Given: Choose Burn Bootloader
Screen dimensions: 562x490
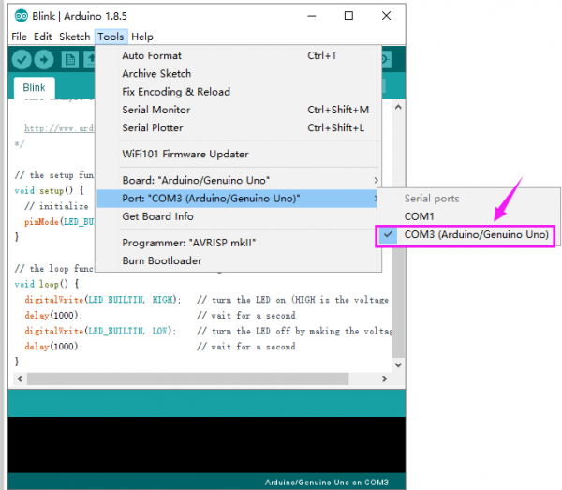Looking at the screenshot, I should (x=239, y=260).
